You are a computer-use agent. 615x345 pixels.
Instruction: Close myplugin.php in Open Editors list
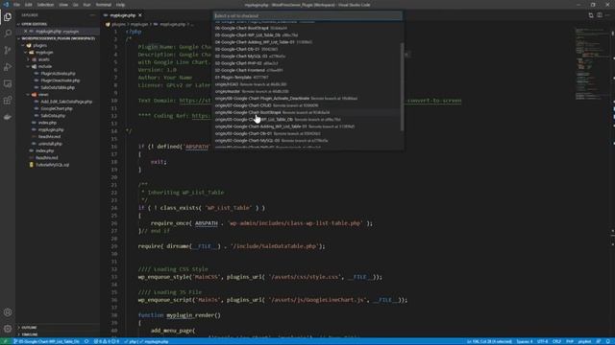point(26,32)
